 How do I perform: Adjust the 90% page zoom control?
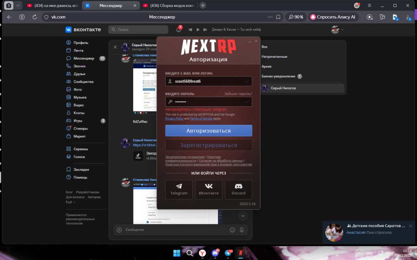[296, 17]
